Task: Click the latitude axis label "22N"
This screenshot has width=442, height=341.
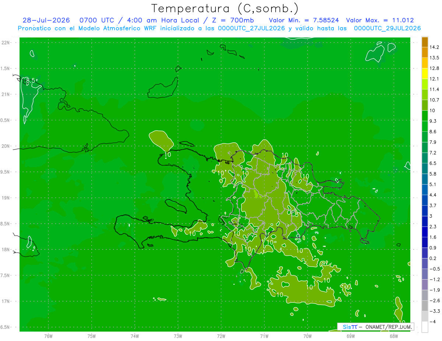Action: pyautogui.click(x=6, y=43)
